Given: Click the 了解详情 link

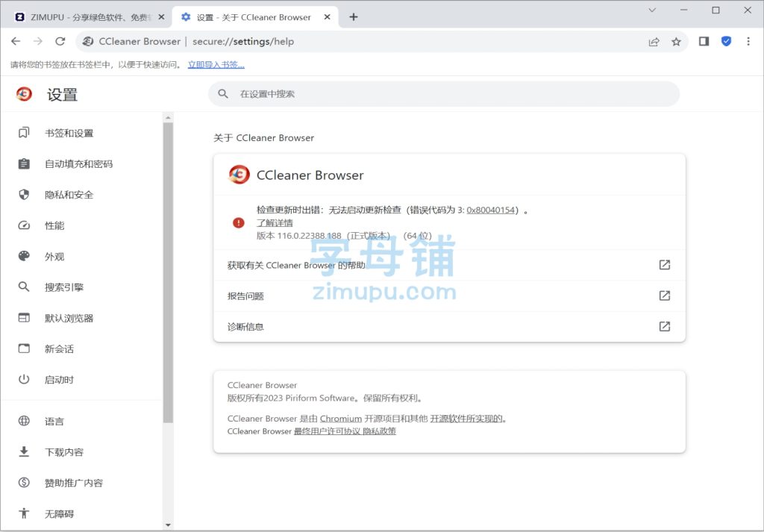Looking at the screenshot, I should point(275,223).
